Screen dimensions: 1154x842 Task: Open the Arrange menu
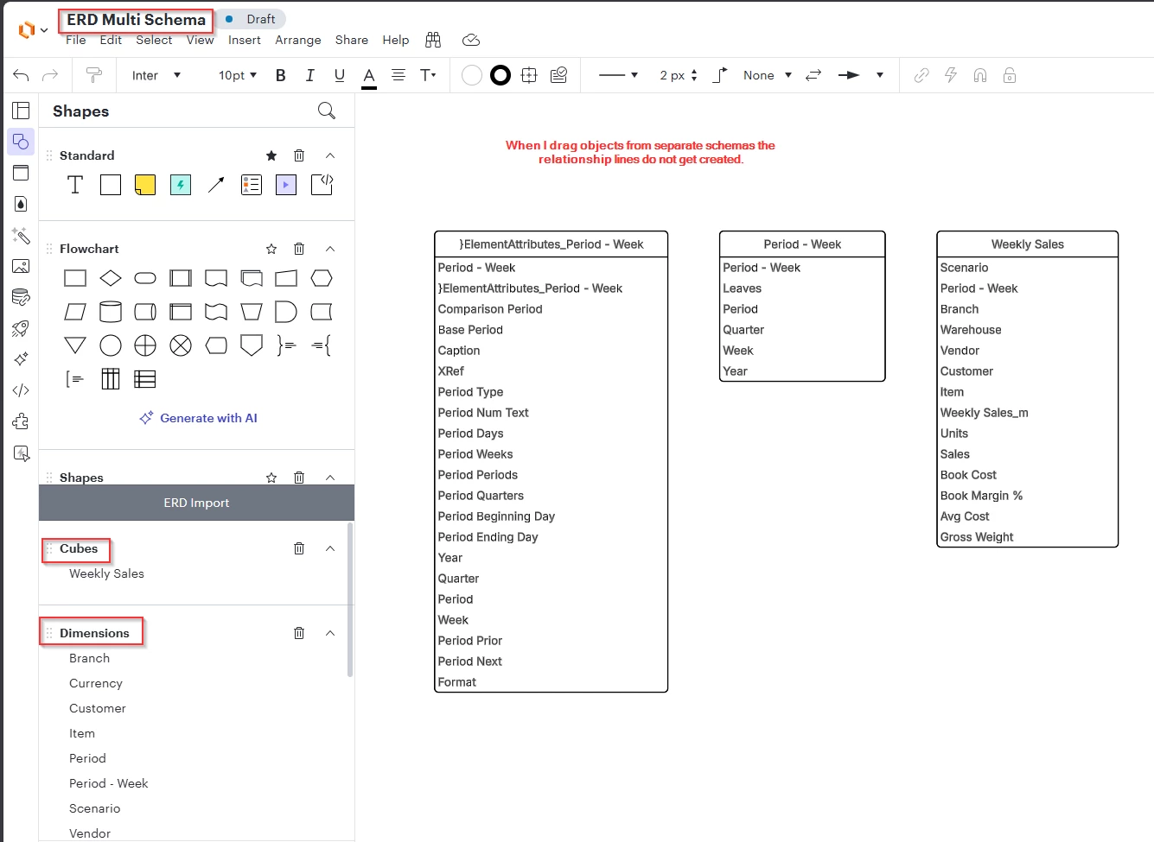[298, 40]
